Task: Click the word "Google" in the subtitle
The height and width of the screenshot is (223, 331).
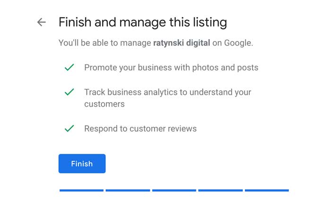Action: [238, 43]
